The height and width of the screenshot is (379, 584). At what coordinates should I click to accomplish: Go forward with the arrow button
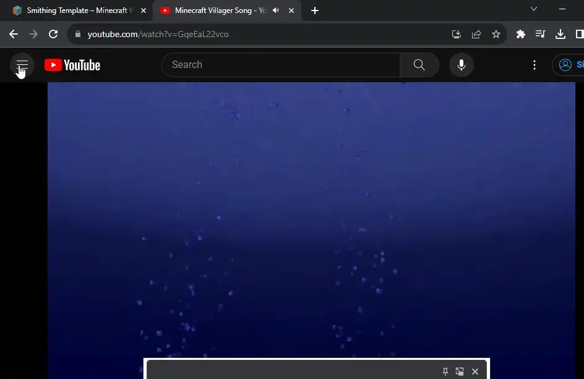tap(33, 34)
